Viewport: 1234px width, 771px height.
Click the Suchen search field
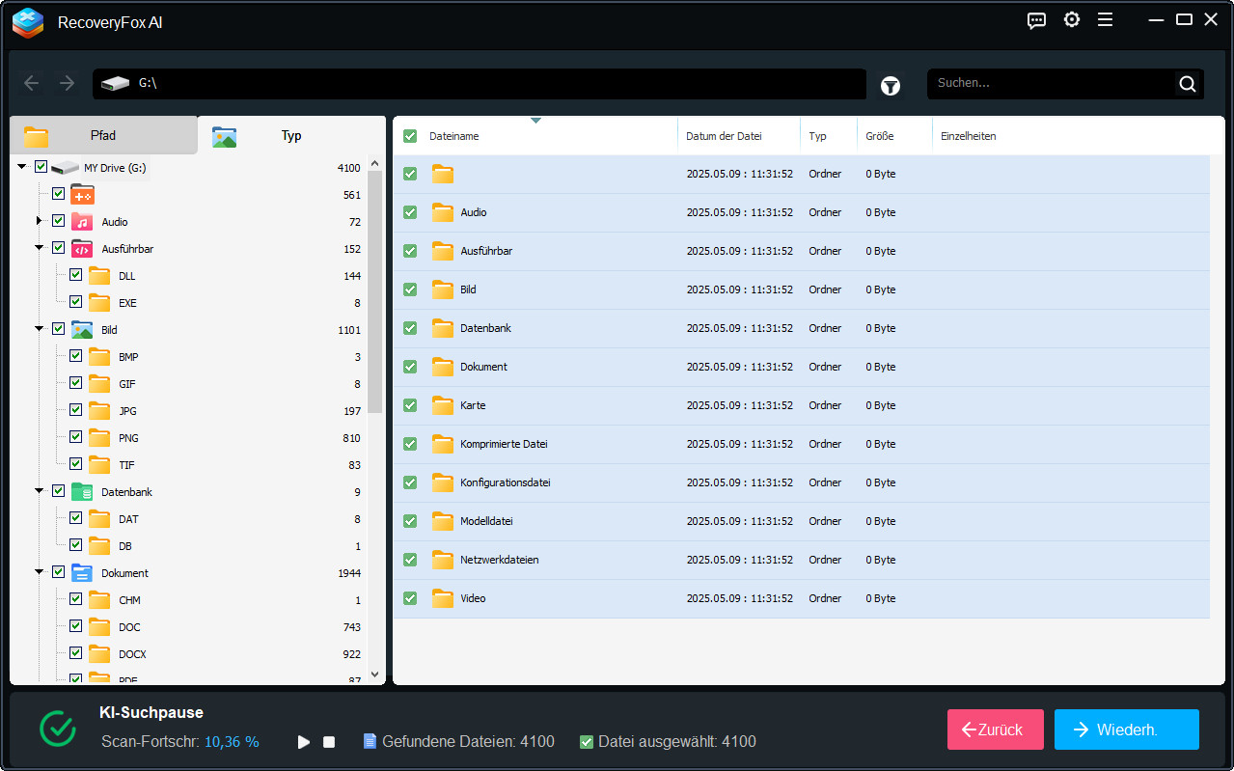(x=1052, y=84)
